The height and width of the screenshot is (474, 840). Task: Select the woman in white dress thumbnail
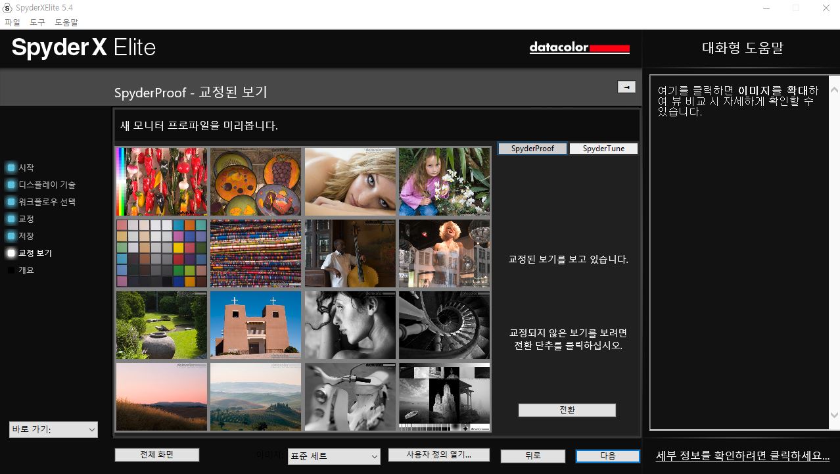444,253
